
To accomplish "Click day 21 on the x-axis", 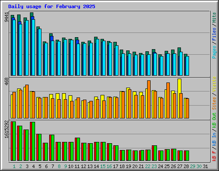I will (141, 166).
